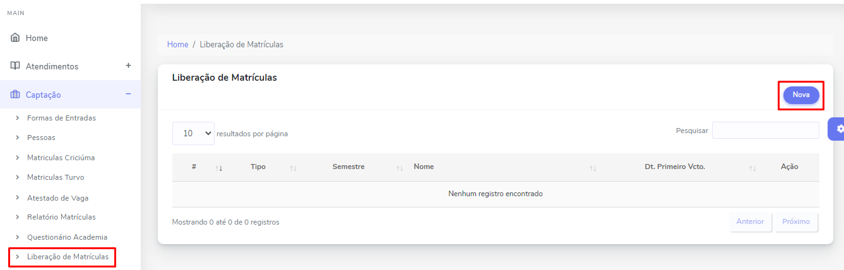Expand Atendimentos with the plus sign
Image resolution: width=844 pixels, height=270 pixels.
coord(128,66)
